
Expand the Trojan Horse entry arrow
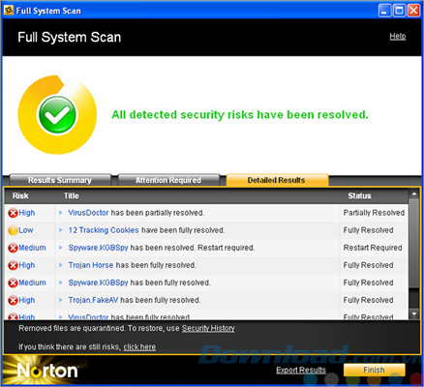tap(61, 265)
